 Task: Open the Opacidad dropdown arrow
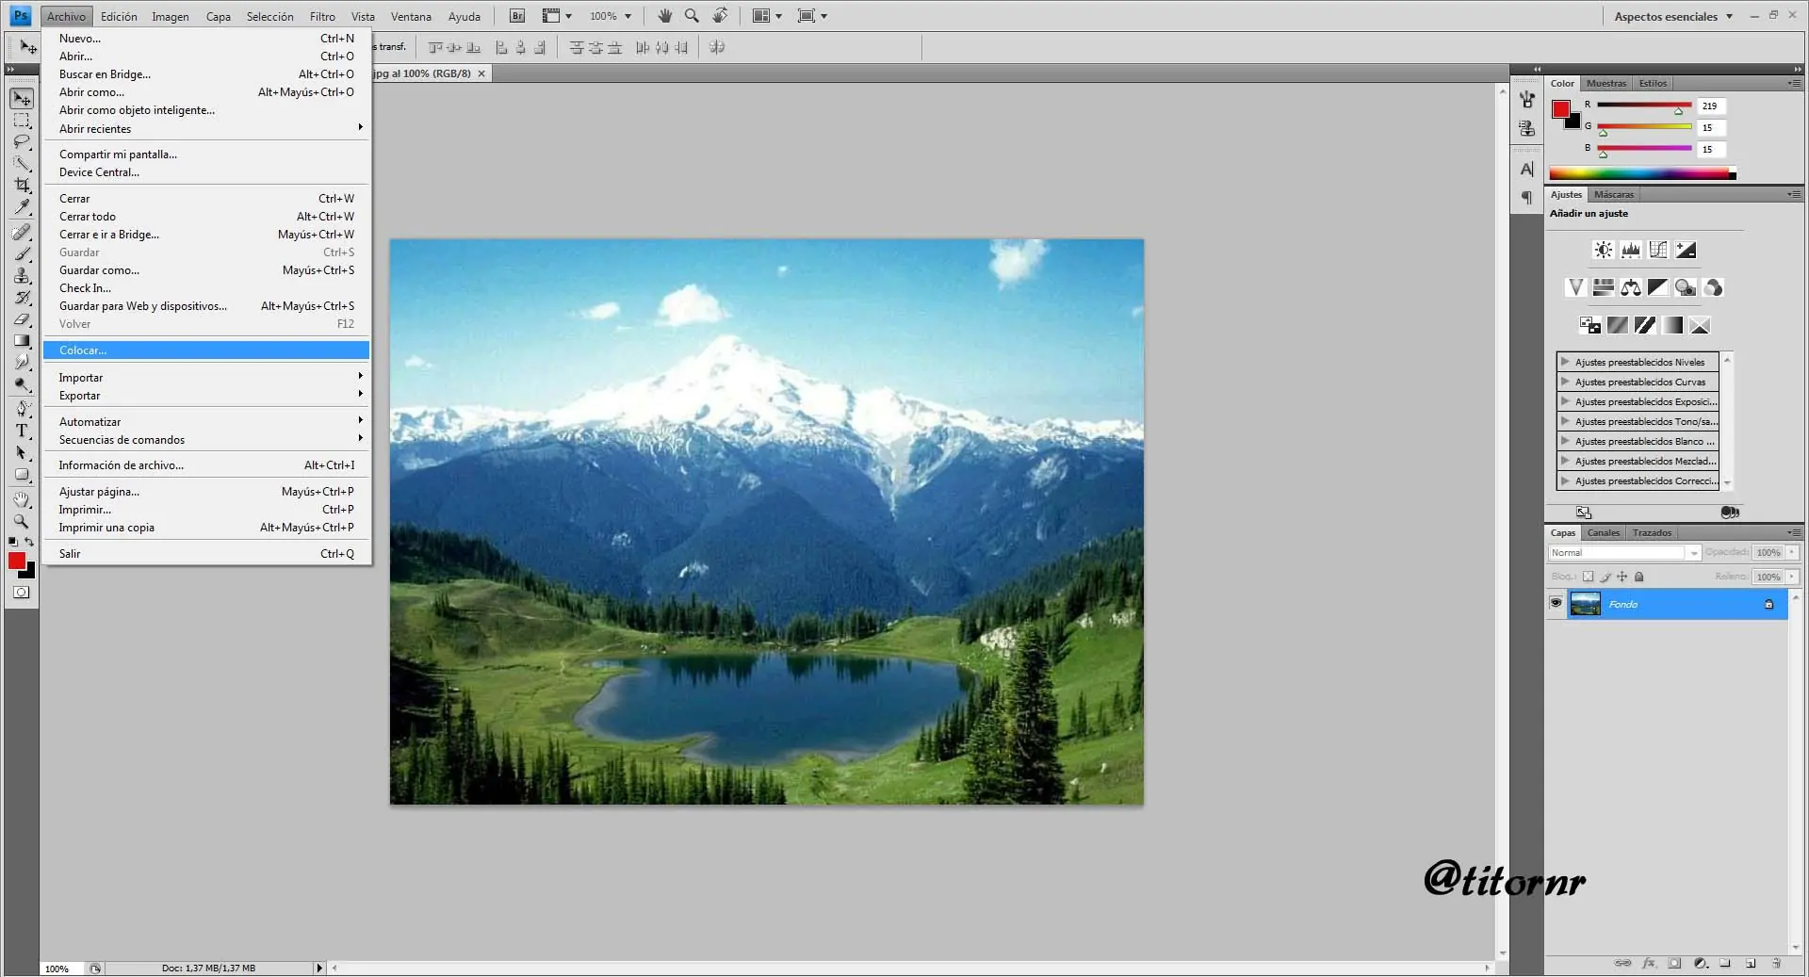coord(1793,553)
